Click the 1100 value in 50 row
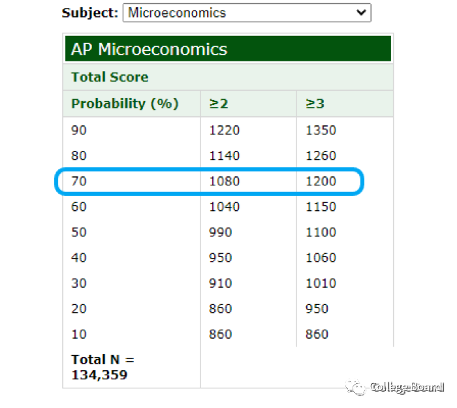Screen dimensions: 457x408 point(321,232)
